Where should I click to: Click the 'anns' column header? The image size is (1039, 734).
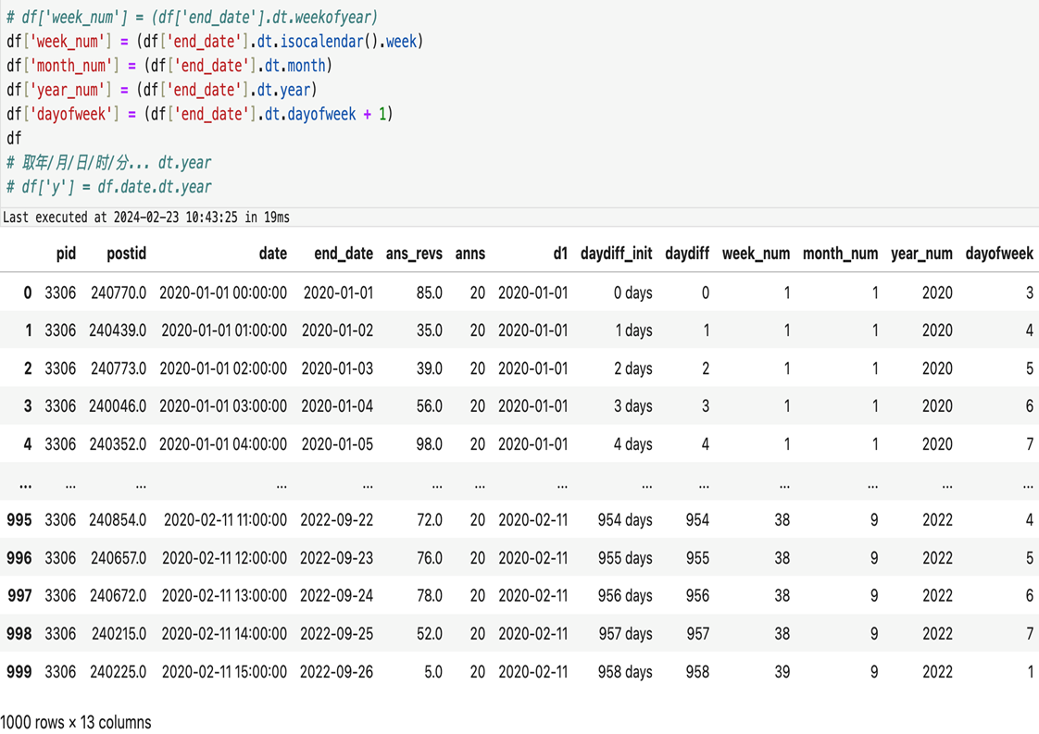470,254
